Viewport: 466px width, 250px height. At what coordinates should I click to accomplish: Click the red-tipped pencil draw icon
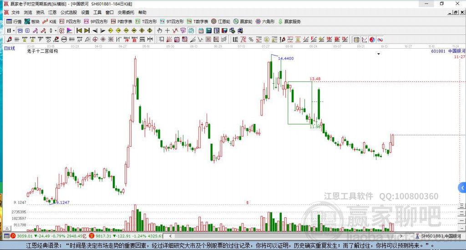(9, 39)
